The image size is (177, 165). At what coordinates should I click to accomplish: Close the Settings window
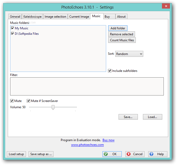click(x=166, y=6)
